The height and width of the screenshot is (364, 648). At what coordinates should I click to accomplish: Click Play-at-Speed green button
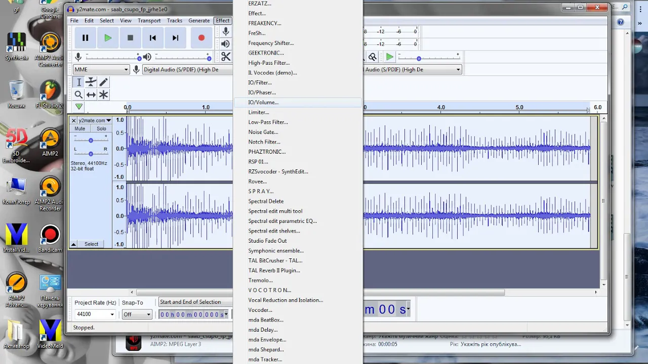[389, 57]
